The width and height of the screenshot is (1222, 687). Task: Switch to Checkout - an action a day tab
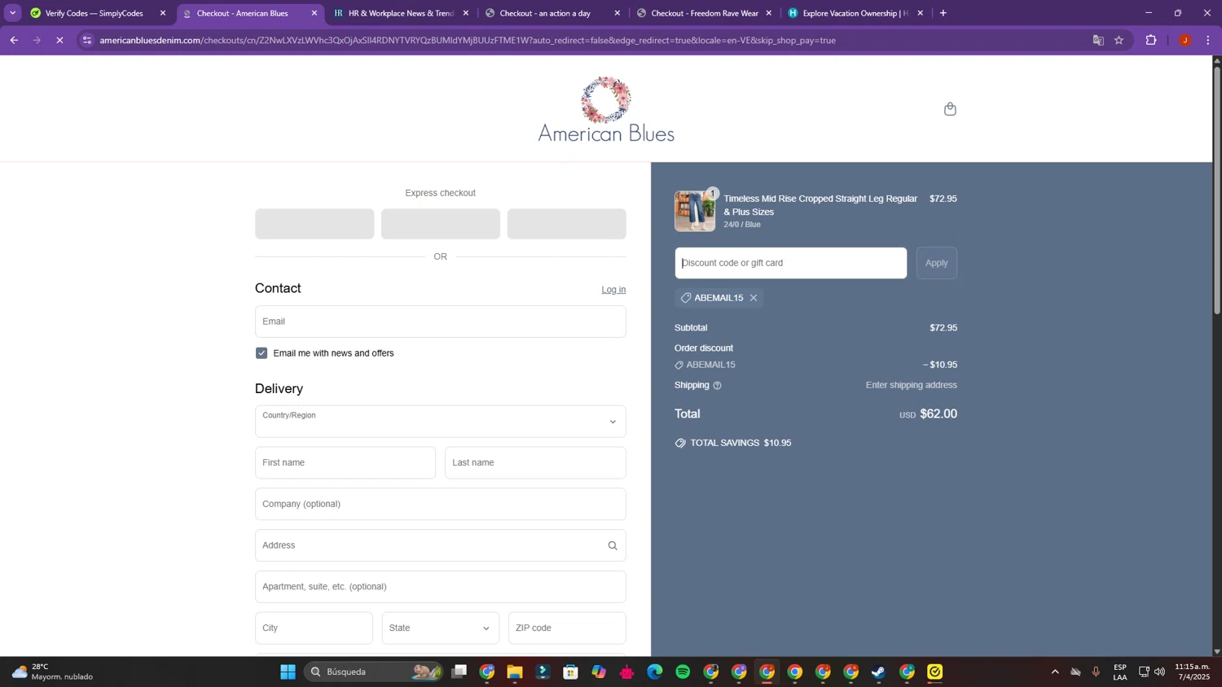tap(545, 13)
